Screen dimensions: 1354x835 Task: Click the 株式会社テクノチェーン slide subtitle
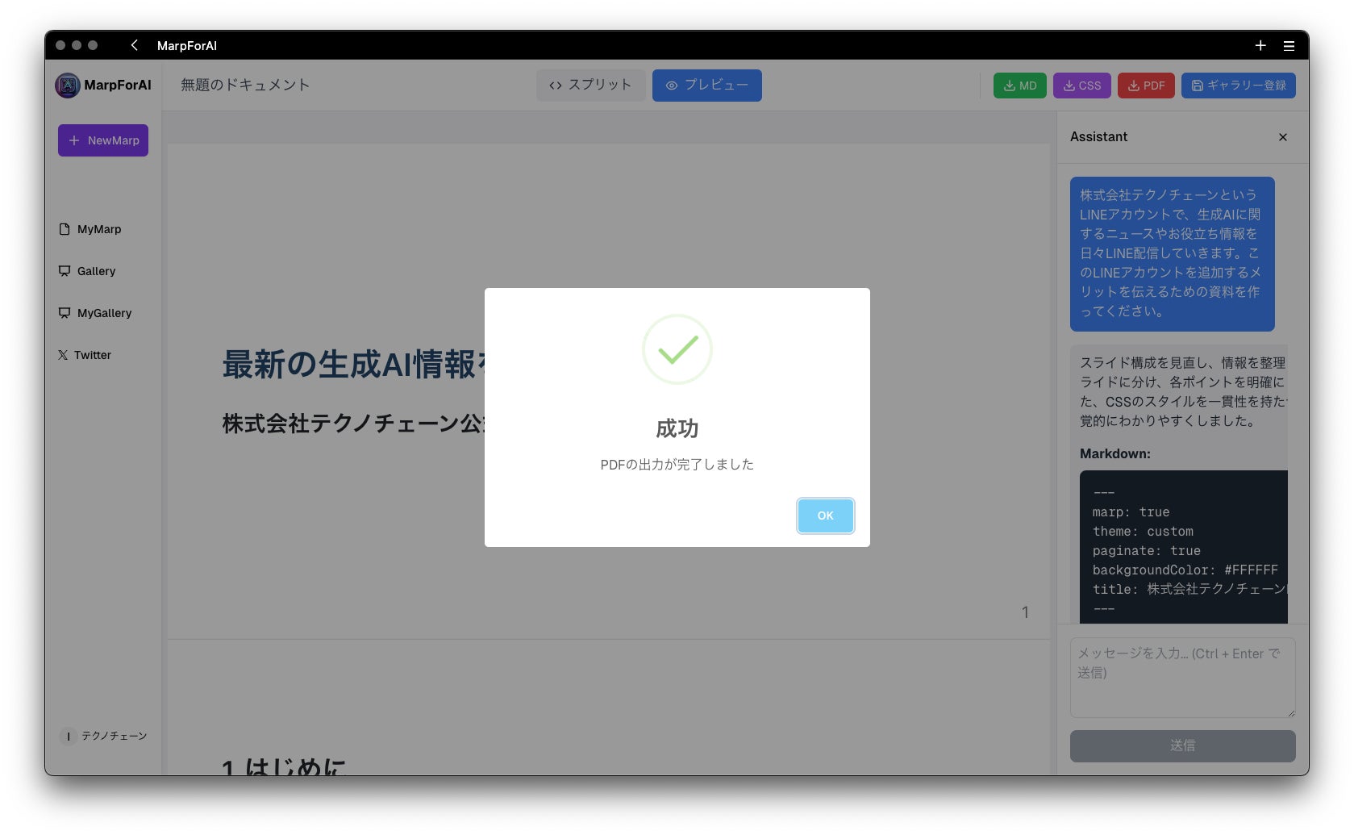coord(353,424)
